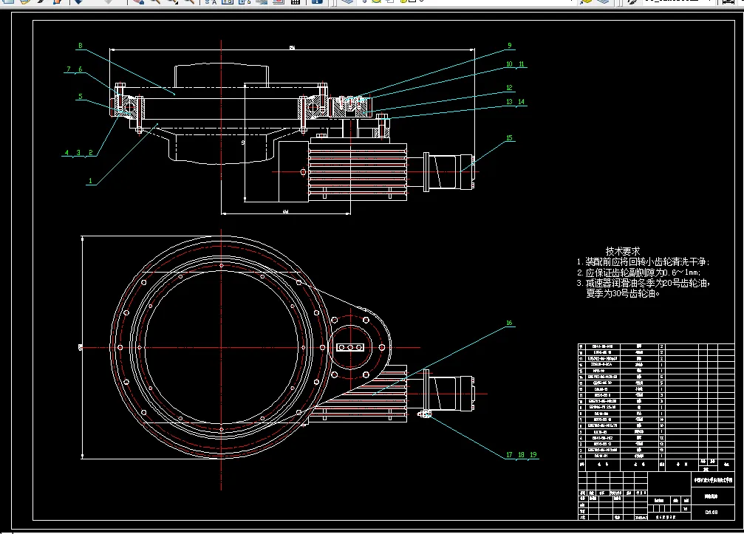Select part balloon number 18
Screen dimensions: 744x534
(521, 455)
